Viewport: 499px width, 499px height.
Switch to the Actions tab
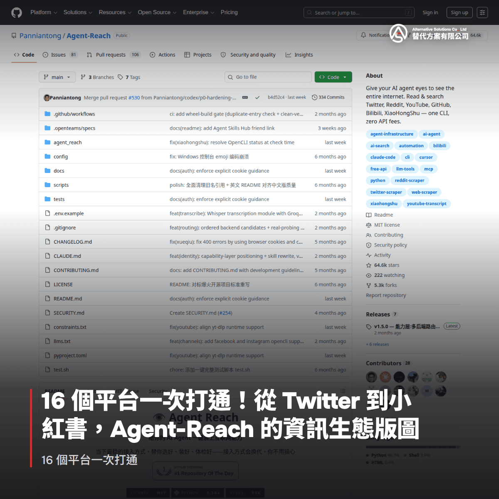pos(163,55)
